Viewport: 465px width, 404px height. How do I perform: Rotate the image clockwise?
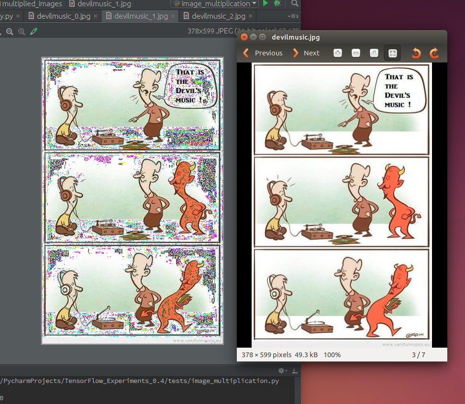coord(434,53)
